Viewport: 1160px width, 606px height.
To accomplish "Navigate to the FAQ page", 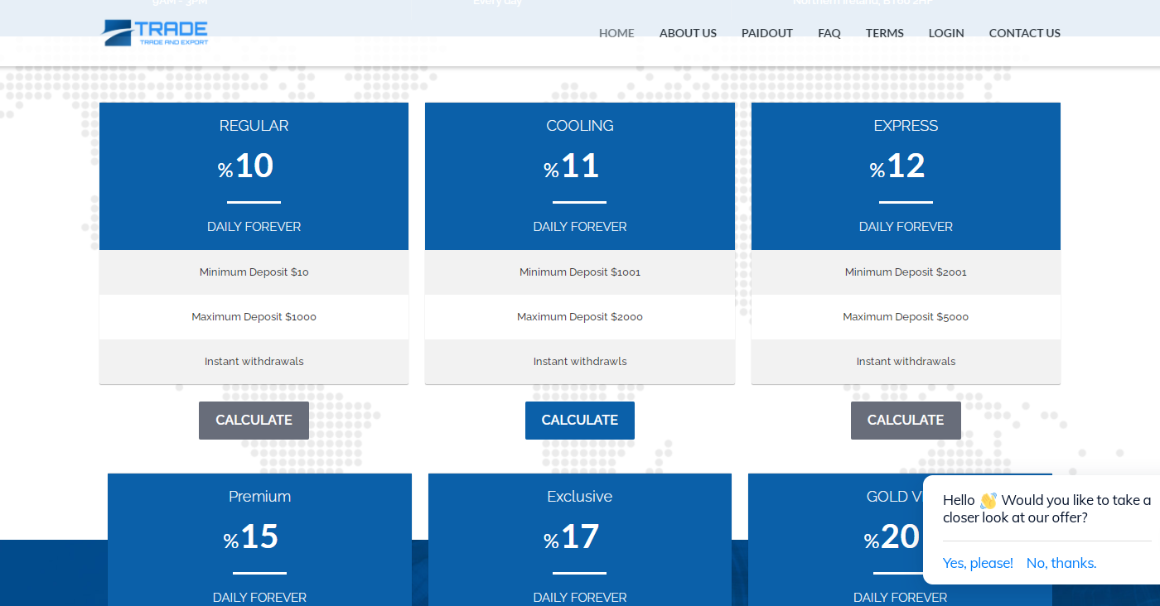I will [x=829, y=33].
